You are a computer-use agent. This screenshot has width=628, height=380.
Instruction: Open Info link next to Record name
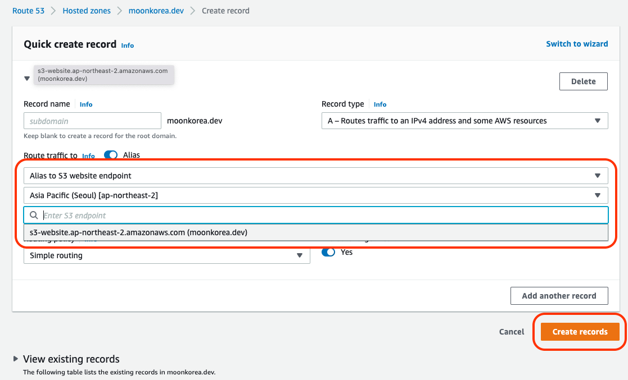[x=86, y=104]
